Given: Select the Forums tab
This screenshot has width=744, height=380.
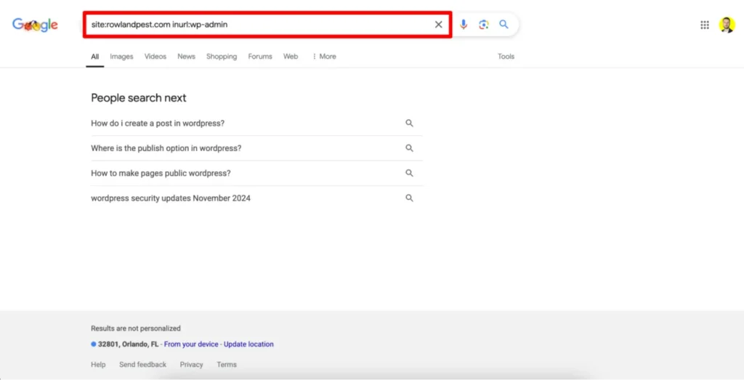Looking at the screenshot, I should click(260, 57).
